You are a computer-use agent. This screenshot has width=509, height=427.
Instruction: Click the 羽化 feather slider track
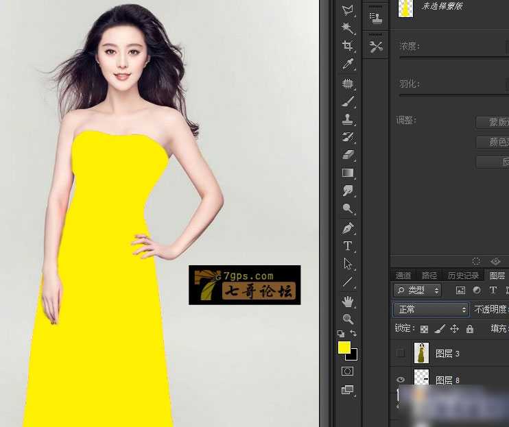tap(454, 96)
